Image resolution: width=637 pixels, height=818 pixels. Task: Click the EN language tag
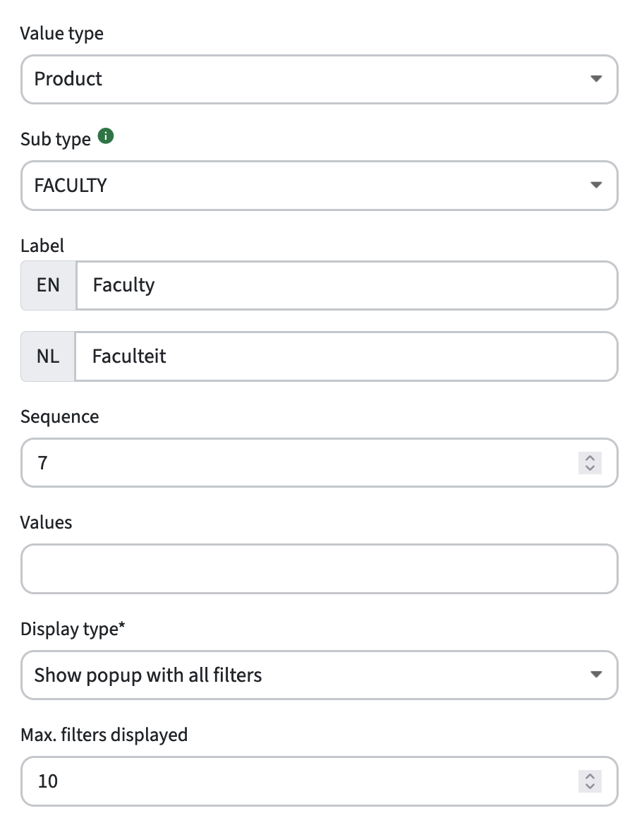[x=49, y=285]
